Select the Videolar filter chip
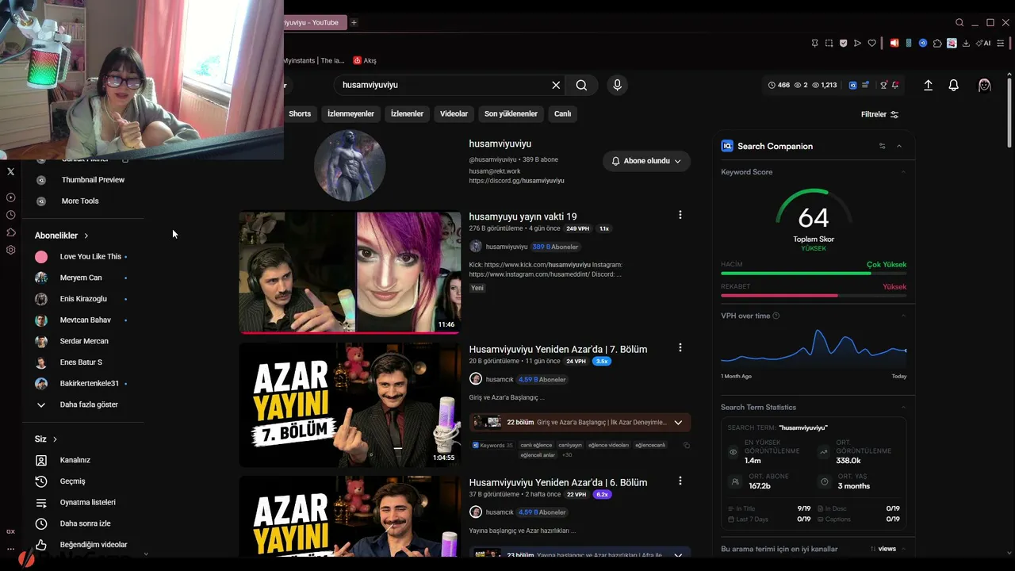This screenshot has width=1015, height=571. 454,113
